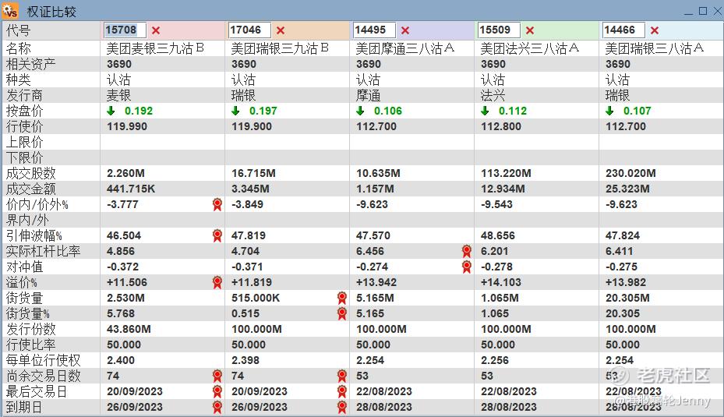Click the 15509 code input field
The width and height of the screenshot is (724, 417).
tap(499, 30)
